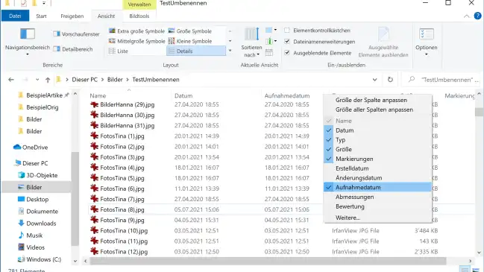Choose Weitere... in the column menu

377,218
